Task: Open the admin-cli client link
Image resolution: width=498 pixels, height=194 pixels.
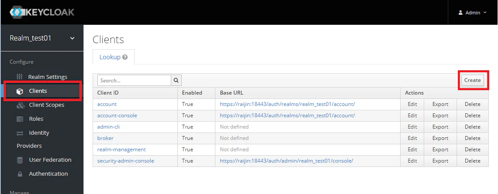Action: tap(108, 127)
